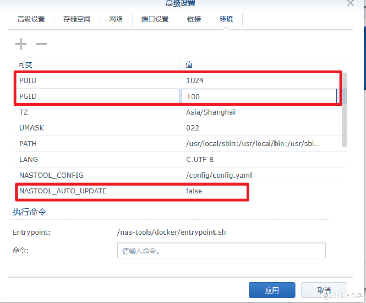Select the 高级设置 tab
Screen dimensions: 366x303
point(31,19)
